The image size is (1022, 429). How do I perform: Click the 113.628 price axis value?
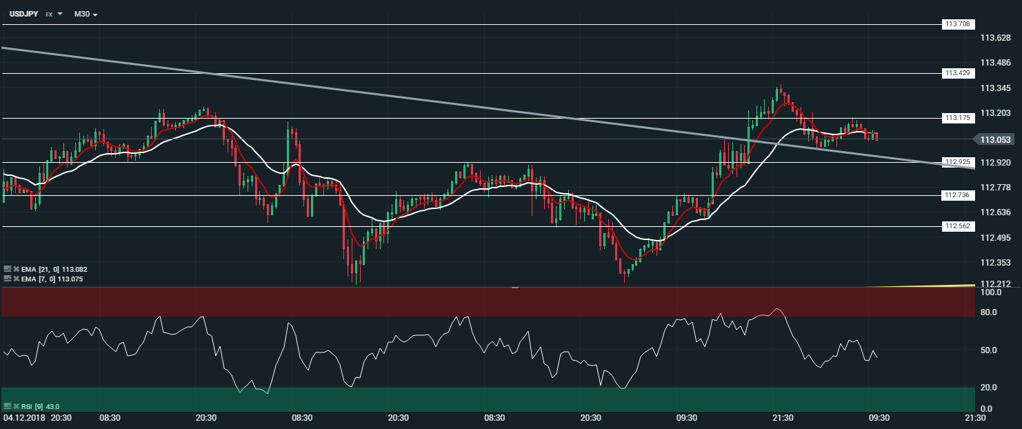coord(995,38)
